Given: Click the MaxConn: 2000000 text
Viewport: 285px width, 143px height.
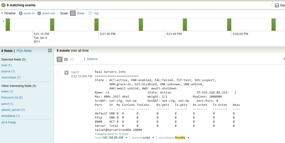Looking at the screenshot, I should pos(207,97).
